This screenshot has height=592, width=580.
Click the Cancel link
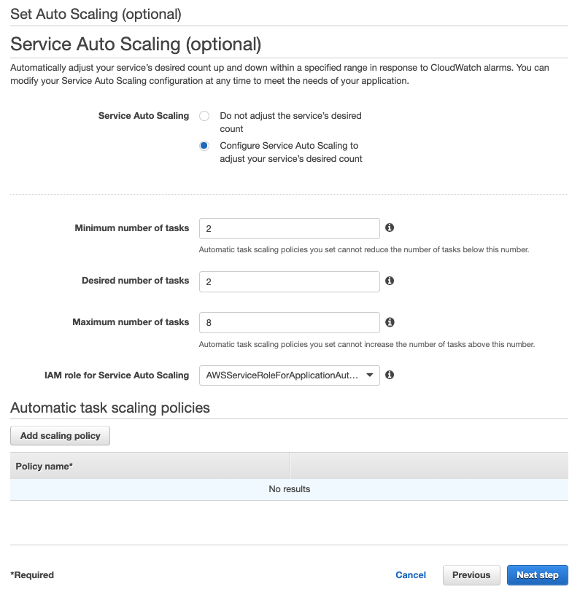(410, 575)
